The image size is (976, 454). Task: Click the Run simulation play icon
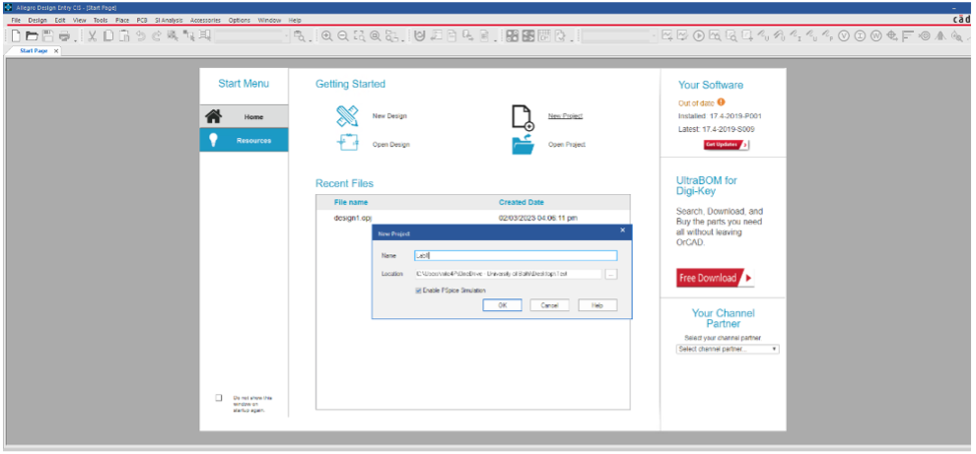click(x=699, y=36)
